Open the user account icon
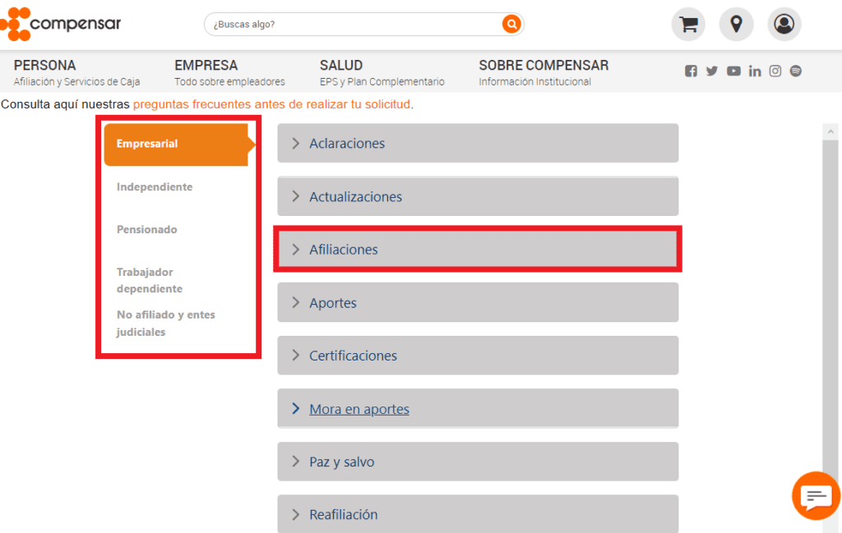This screenshot has width=842, height=533. pos(784,24)
